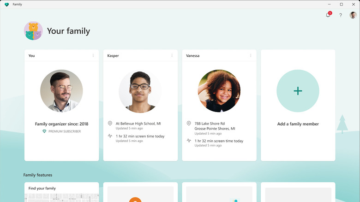Select your own organizer profile photo
The width and height of the screenshot is (360, 202).
pos(61,91)
